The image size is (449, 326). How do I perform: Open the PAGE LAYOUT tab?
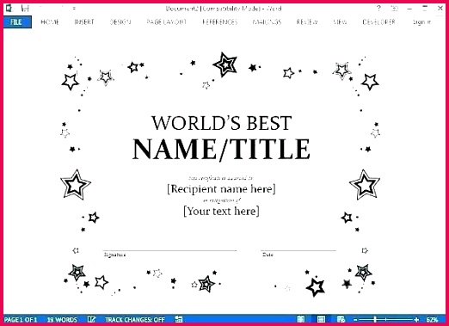point(166,22)
